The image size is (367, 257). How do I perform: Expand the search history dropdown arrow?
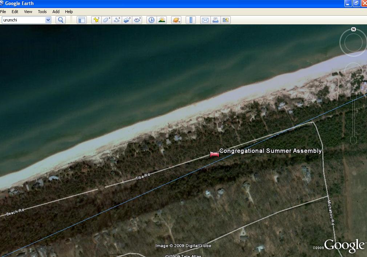point(48,20)
